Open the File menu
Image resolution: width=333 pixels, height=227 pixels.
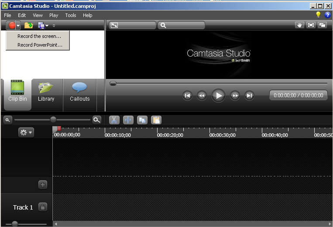pos(7,15)
